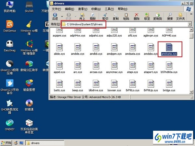
Task: Open the EasyImag ghost desktop icon
Action: click(10, 46)
